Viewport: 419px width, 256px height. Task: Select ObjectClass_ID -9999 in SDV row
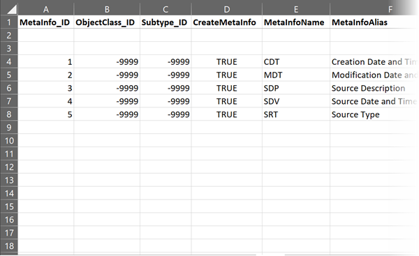point(107,101)
